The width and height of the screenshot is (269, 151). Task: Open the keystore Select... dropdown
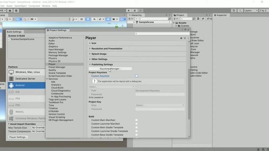111,87
